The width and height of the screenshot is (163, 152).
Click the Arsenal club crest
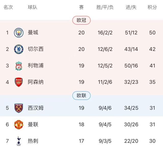(x=19, y=82)
